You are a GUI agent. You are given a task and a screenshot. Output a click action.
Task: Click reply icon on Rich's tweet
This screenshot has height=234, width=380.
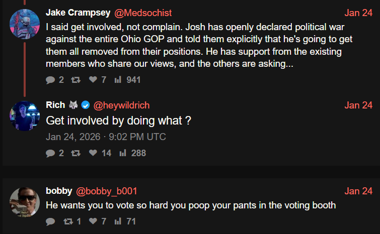(50, 153)
